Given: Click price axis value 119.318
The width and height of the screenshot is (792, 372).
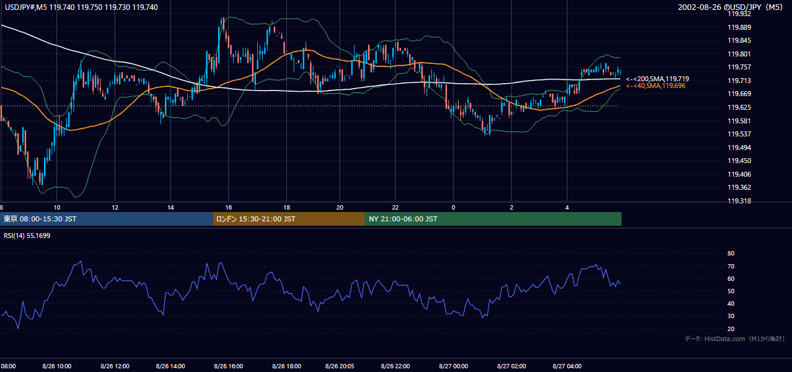Looking at the screenshot, I should coord(739,201).
